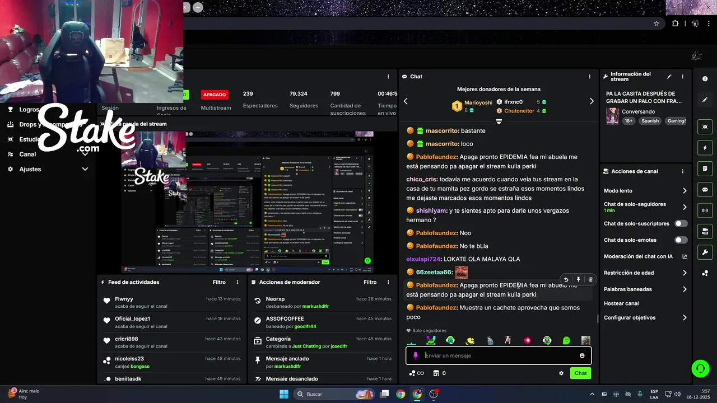
Task: Click the pencil icon in the right sidebar
Action: pyautogui.click(x=705, y=100)
